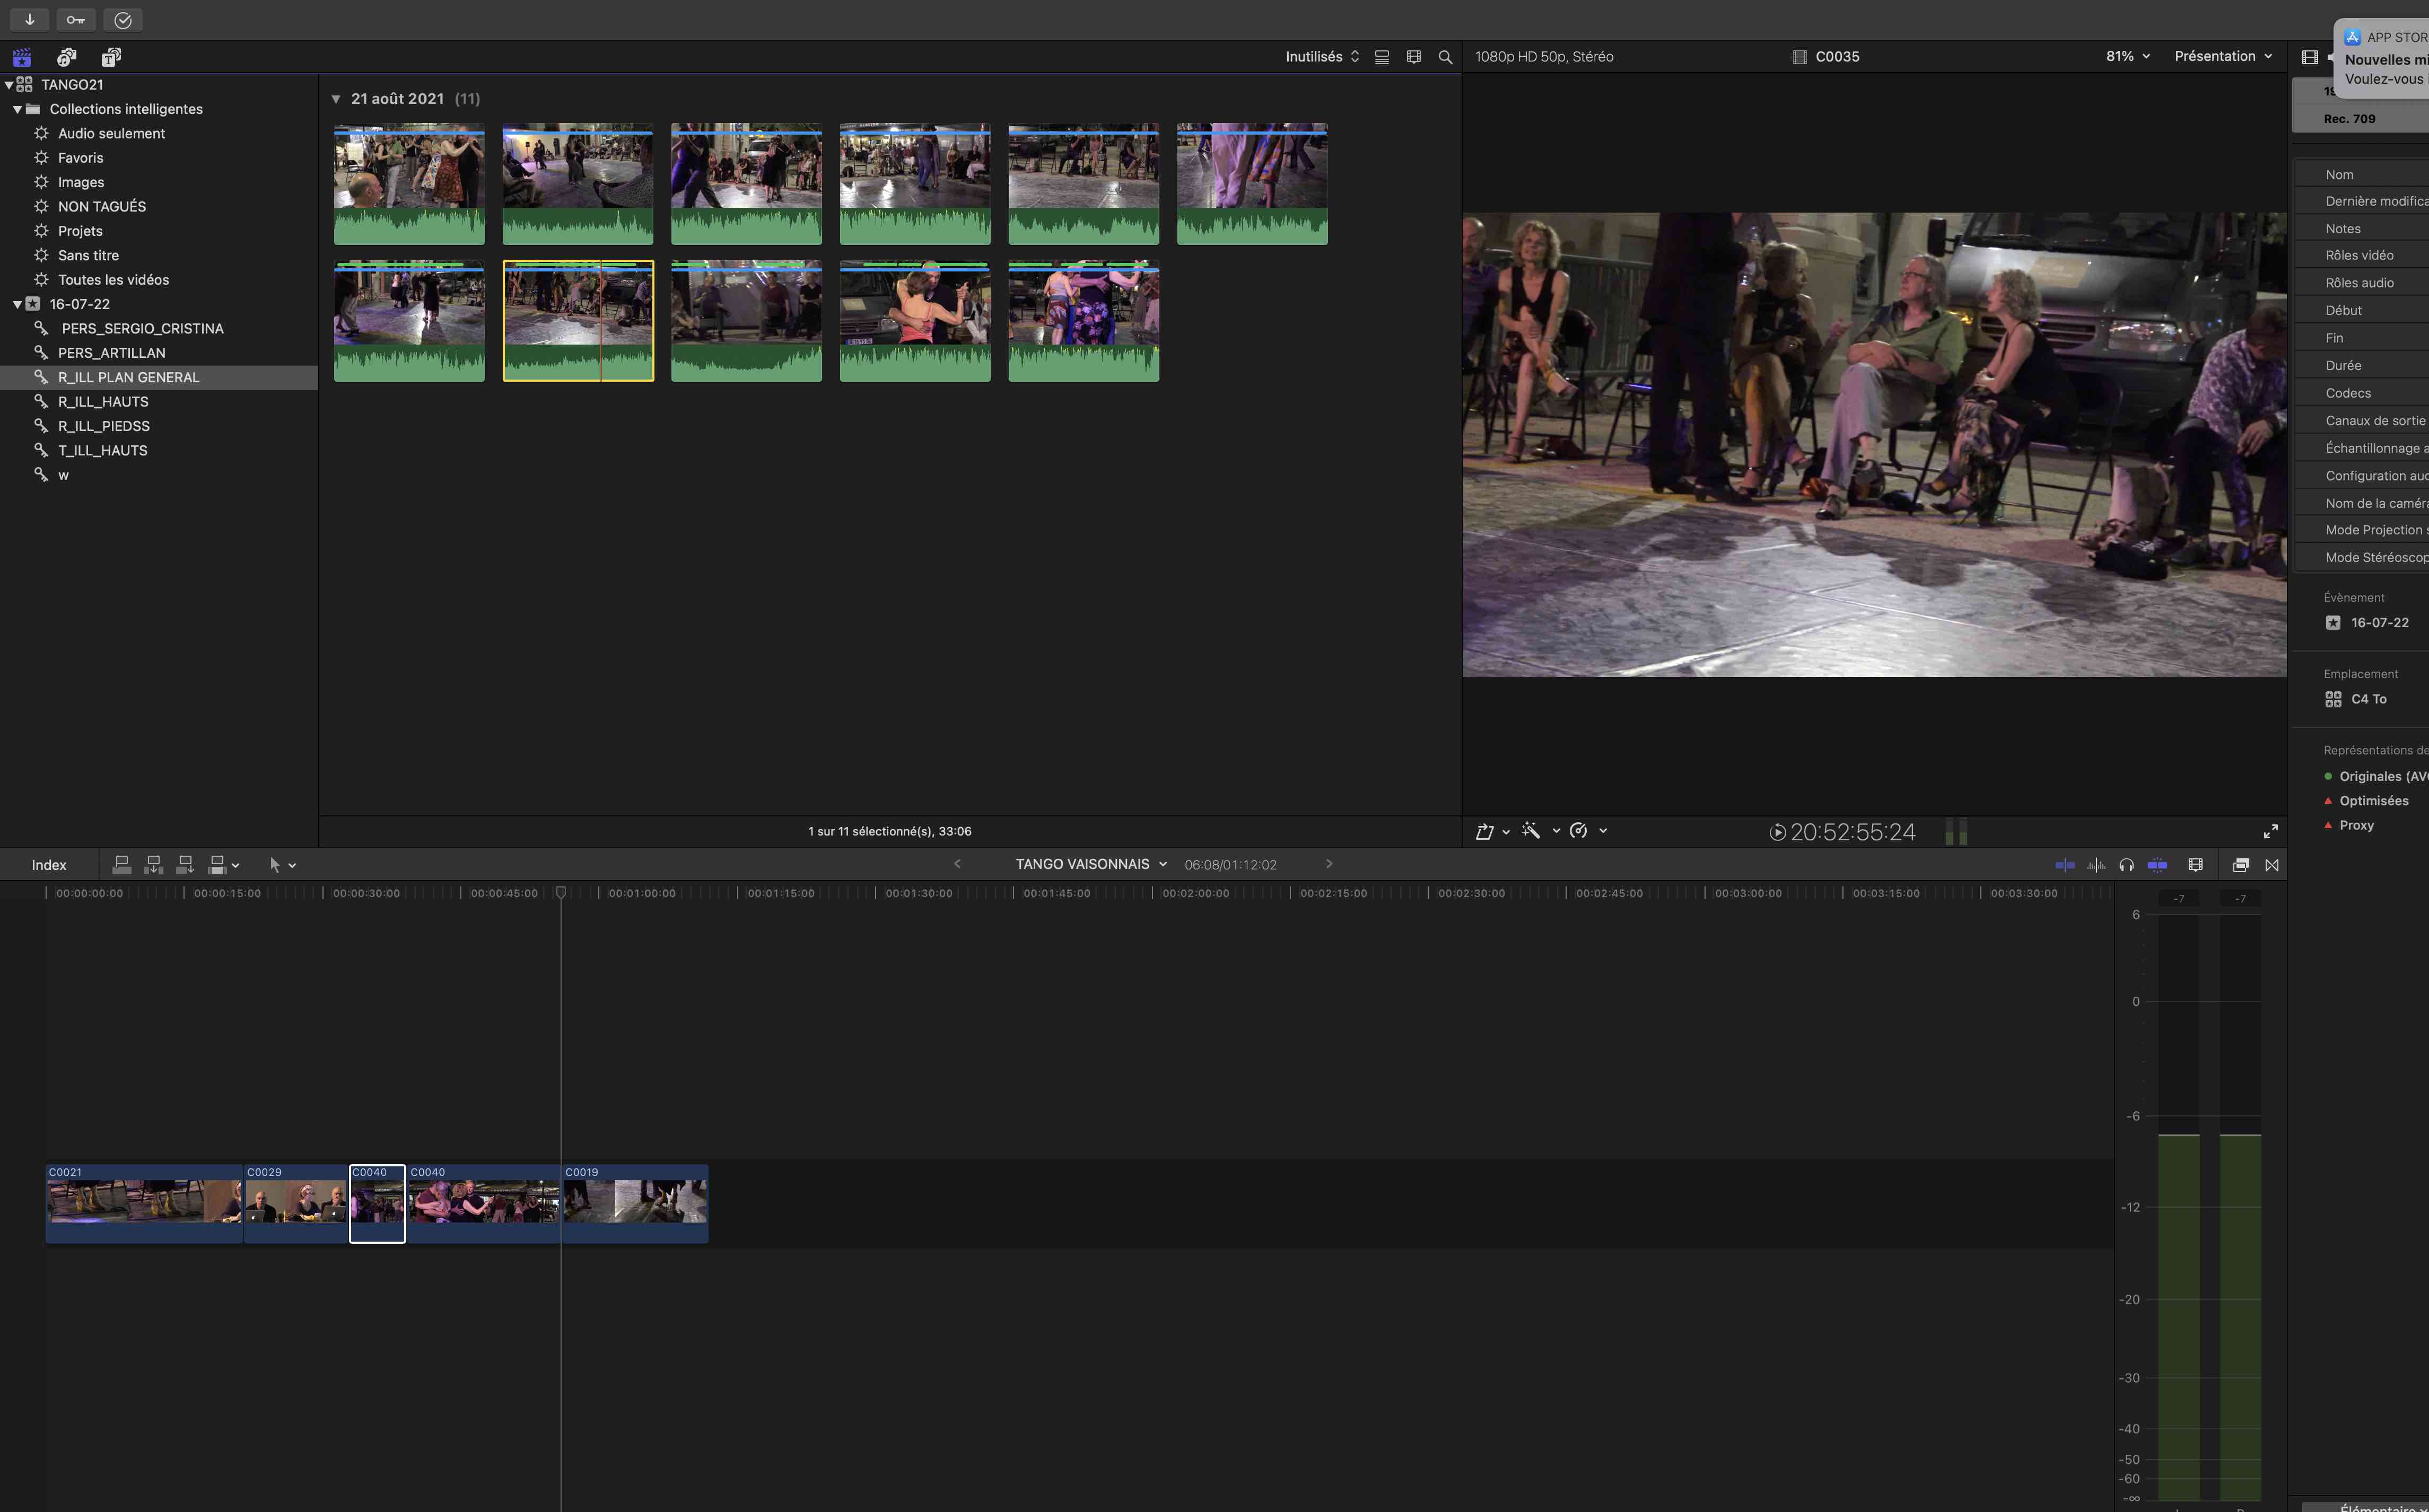Open the keyword editor key icon
The width and height of the screenshot is (2429, 1512).
pyautogui.click(x=76, y=19)
